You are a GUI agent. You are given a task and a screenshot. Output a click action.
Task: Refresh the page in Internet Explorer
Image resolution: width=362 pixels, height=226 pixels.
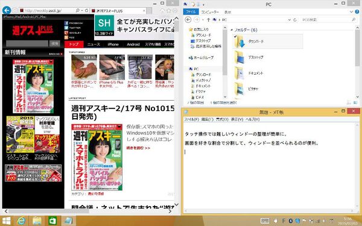(86, 10)
